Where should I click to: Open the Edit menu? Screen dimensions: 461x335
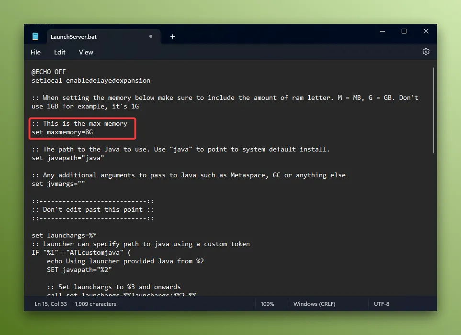tap(59, 52)
